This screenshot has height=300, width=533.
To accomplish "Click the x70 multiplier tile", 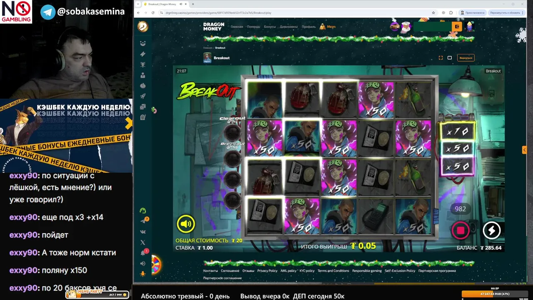I will 457,132.
